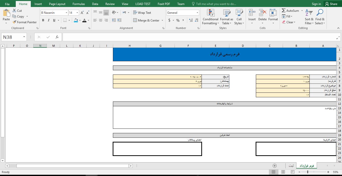342x176 pixels.
Task: Switch to the Page Layout tab
Action: pos(57,4)
